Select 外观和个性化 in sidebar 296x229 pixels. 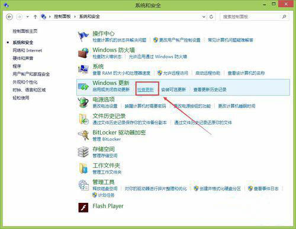25,82
